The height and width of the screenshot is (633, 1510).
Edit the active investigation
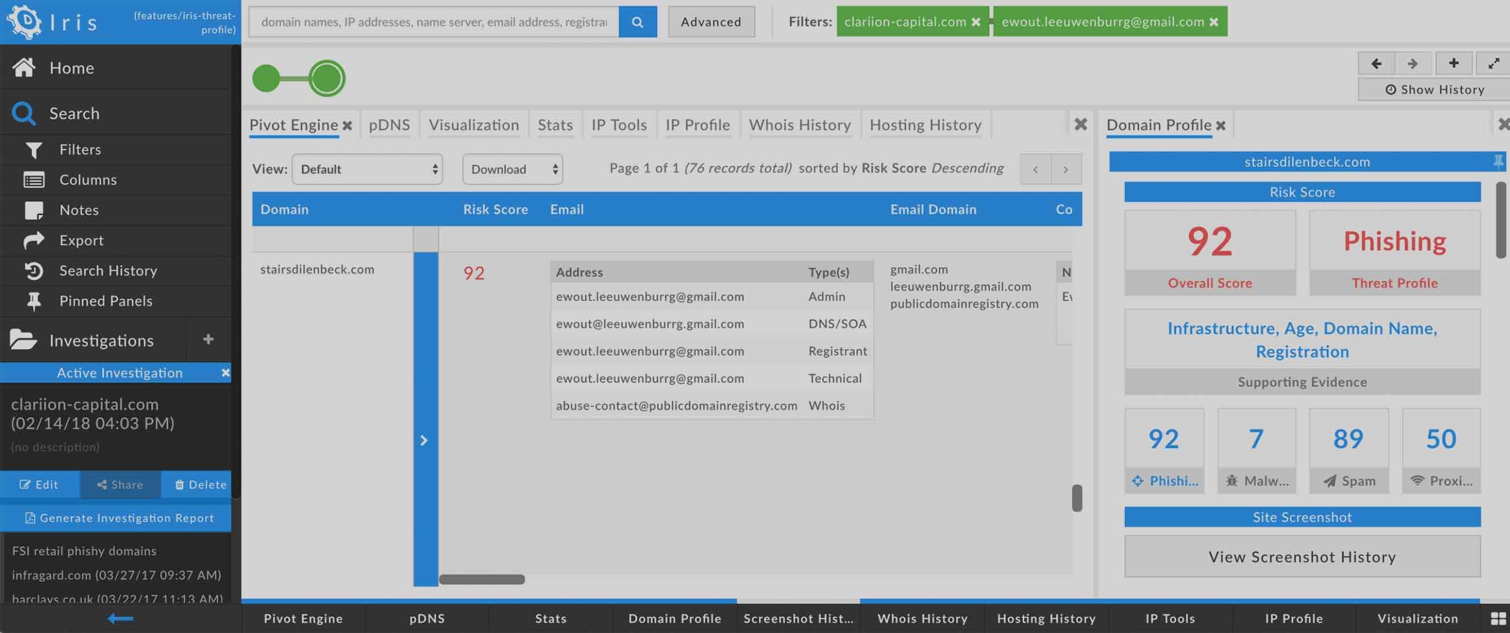(x=40, y=484)
